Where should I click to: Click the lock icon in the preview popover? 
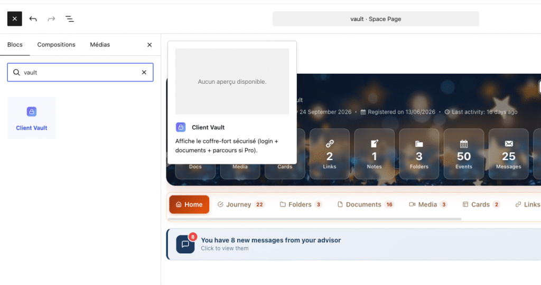pyautogui.click(x=181, y=127)
